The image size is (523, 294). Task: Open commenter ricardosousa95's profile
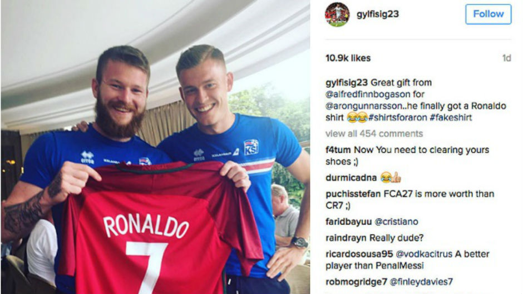pos(359,254)
